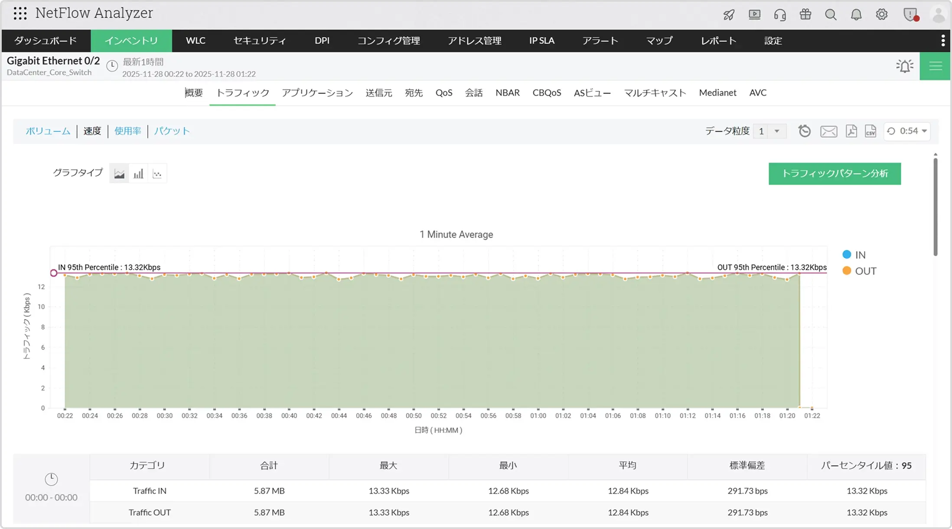The image size is (952, 529).
Task: Click the 使用率 link
Action: [128, 131]
